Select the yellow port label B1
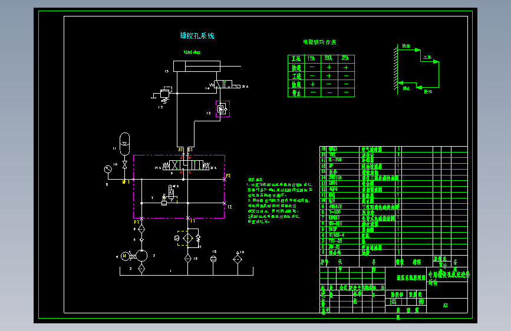This screenshot has height=331, width=511. [x=190, y=150]
